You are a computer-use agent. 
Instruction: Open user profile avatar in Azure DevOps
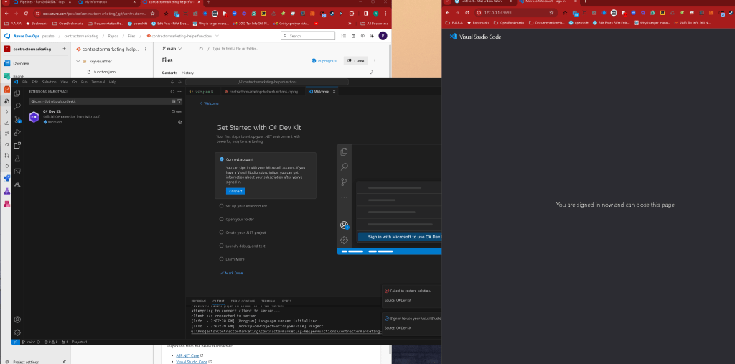click(383, 36)
